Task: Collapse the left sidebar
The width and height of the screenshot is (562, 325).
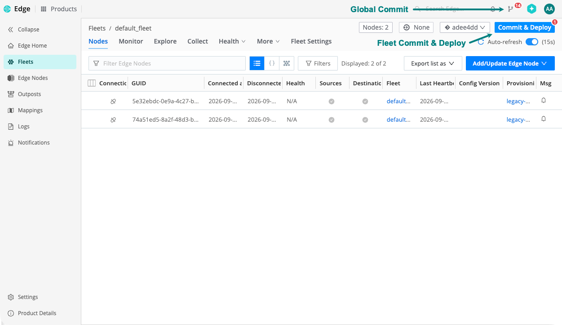Action: [23, 30]
